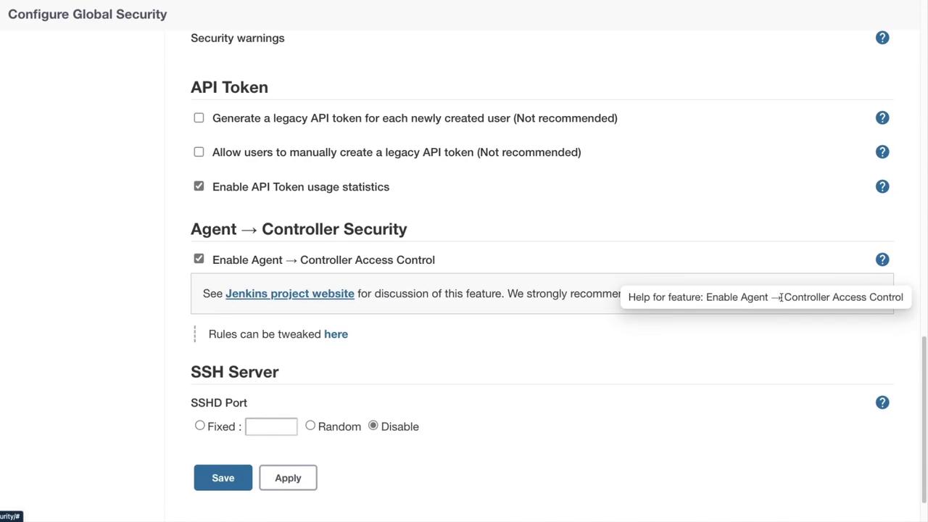This screenshot has width=928, height=522.
Task: Open help for Security warnings
Action: click(x=882, y=38)
